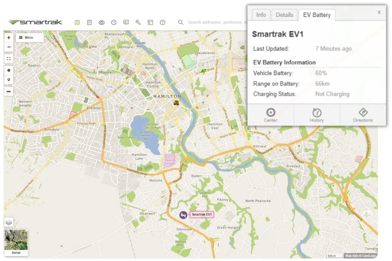Image resolution: width=392 pixels, height=261 pixels.
Task: Select the polygon geofence draw tool
Action: (9, 70)
